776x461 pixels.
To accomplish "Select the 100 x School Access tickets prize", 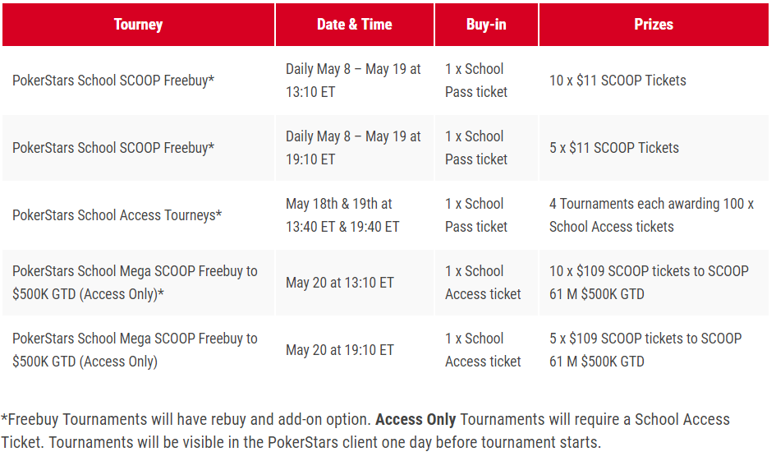I will tap(651, 215).
